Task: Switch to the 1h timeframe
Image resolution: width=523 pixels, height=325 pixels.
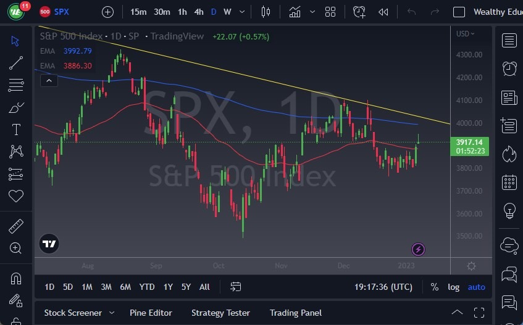Action: (182, 12)
